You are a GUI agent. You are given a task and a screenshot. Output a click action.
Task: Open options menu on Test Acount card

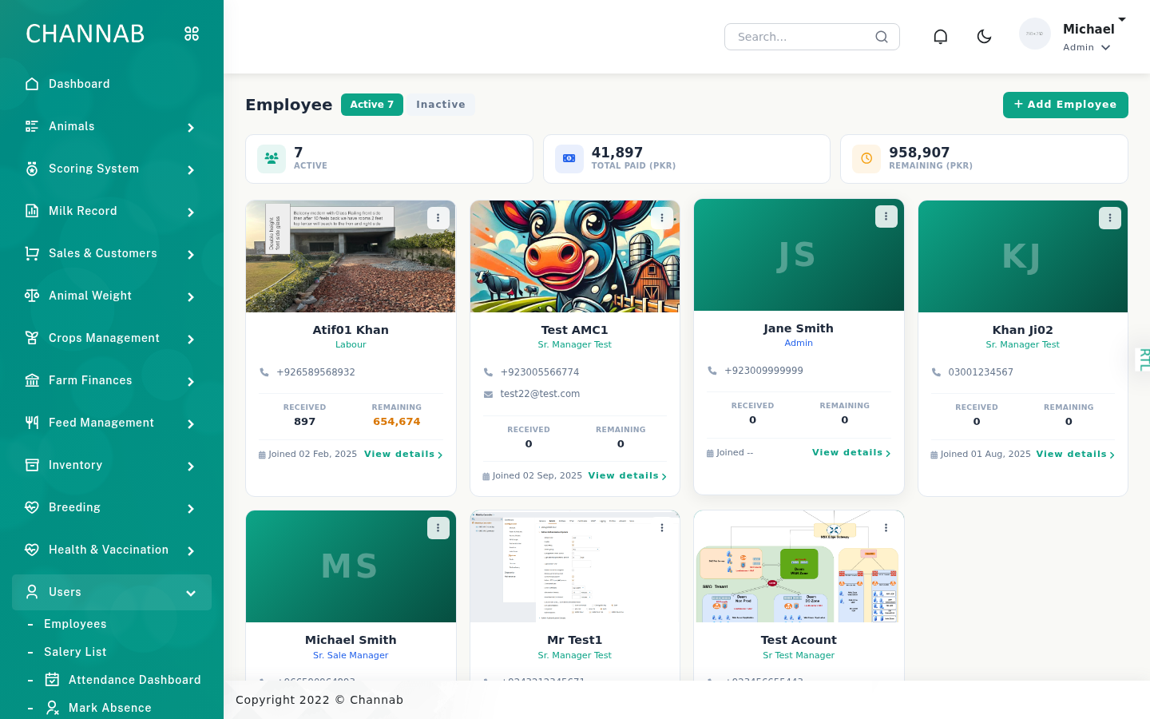click(x=886, y=528)
